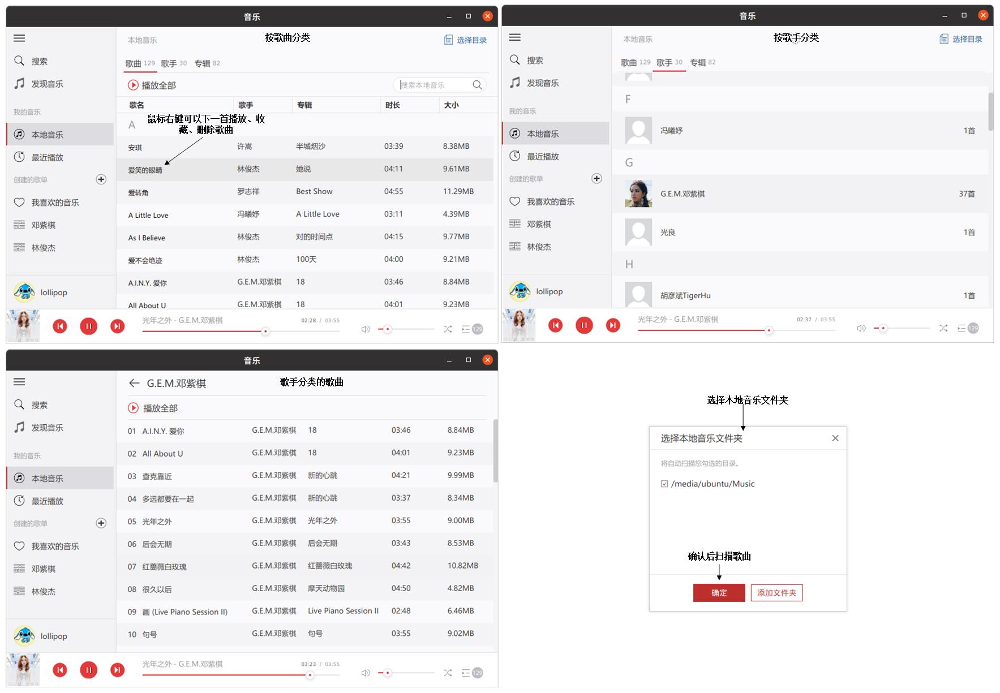Open 最近播放 in the songs-tab window sidebar
1000x693 pixels.
point(38,157)
